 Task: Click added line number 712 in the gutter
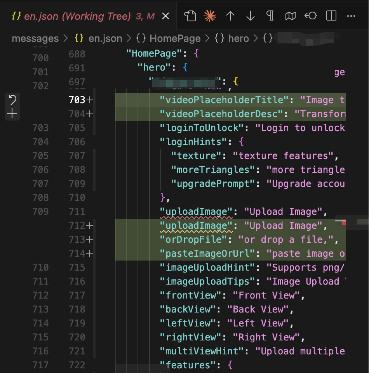click(x=77, y=225)
